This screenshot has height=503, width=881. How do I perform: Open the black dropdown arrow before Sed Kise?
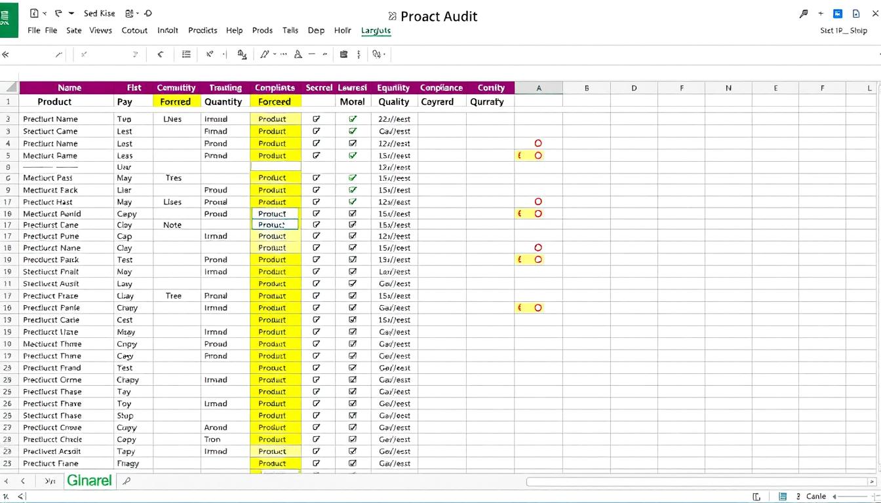click(x=71, y=13)
